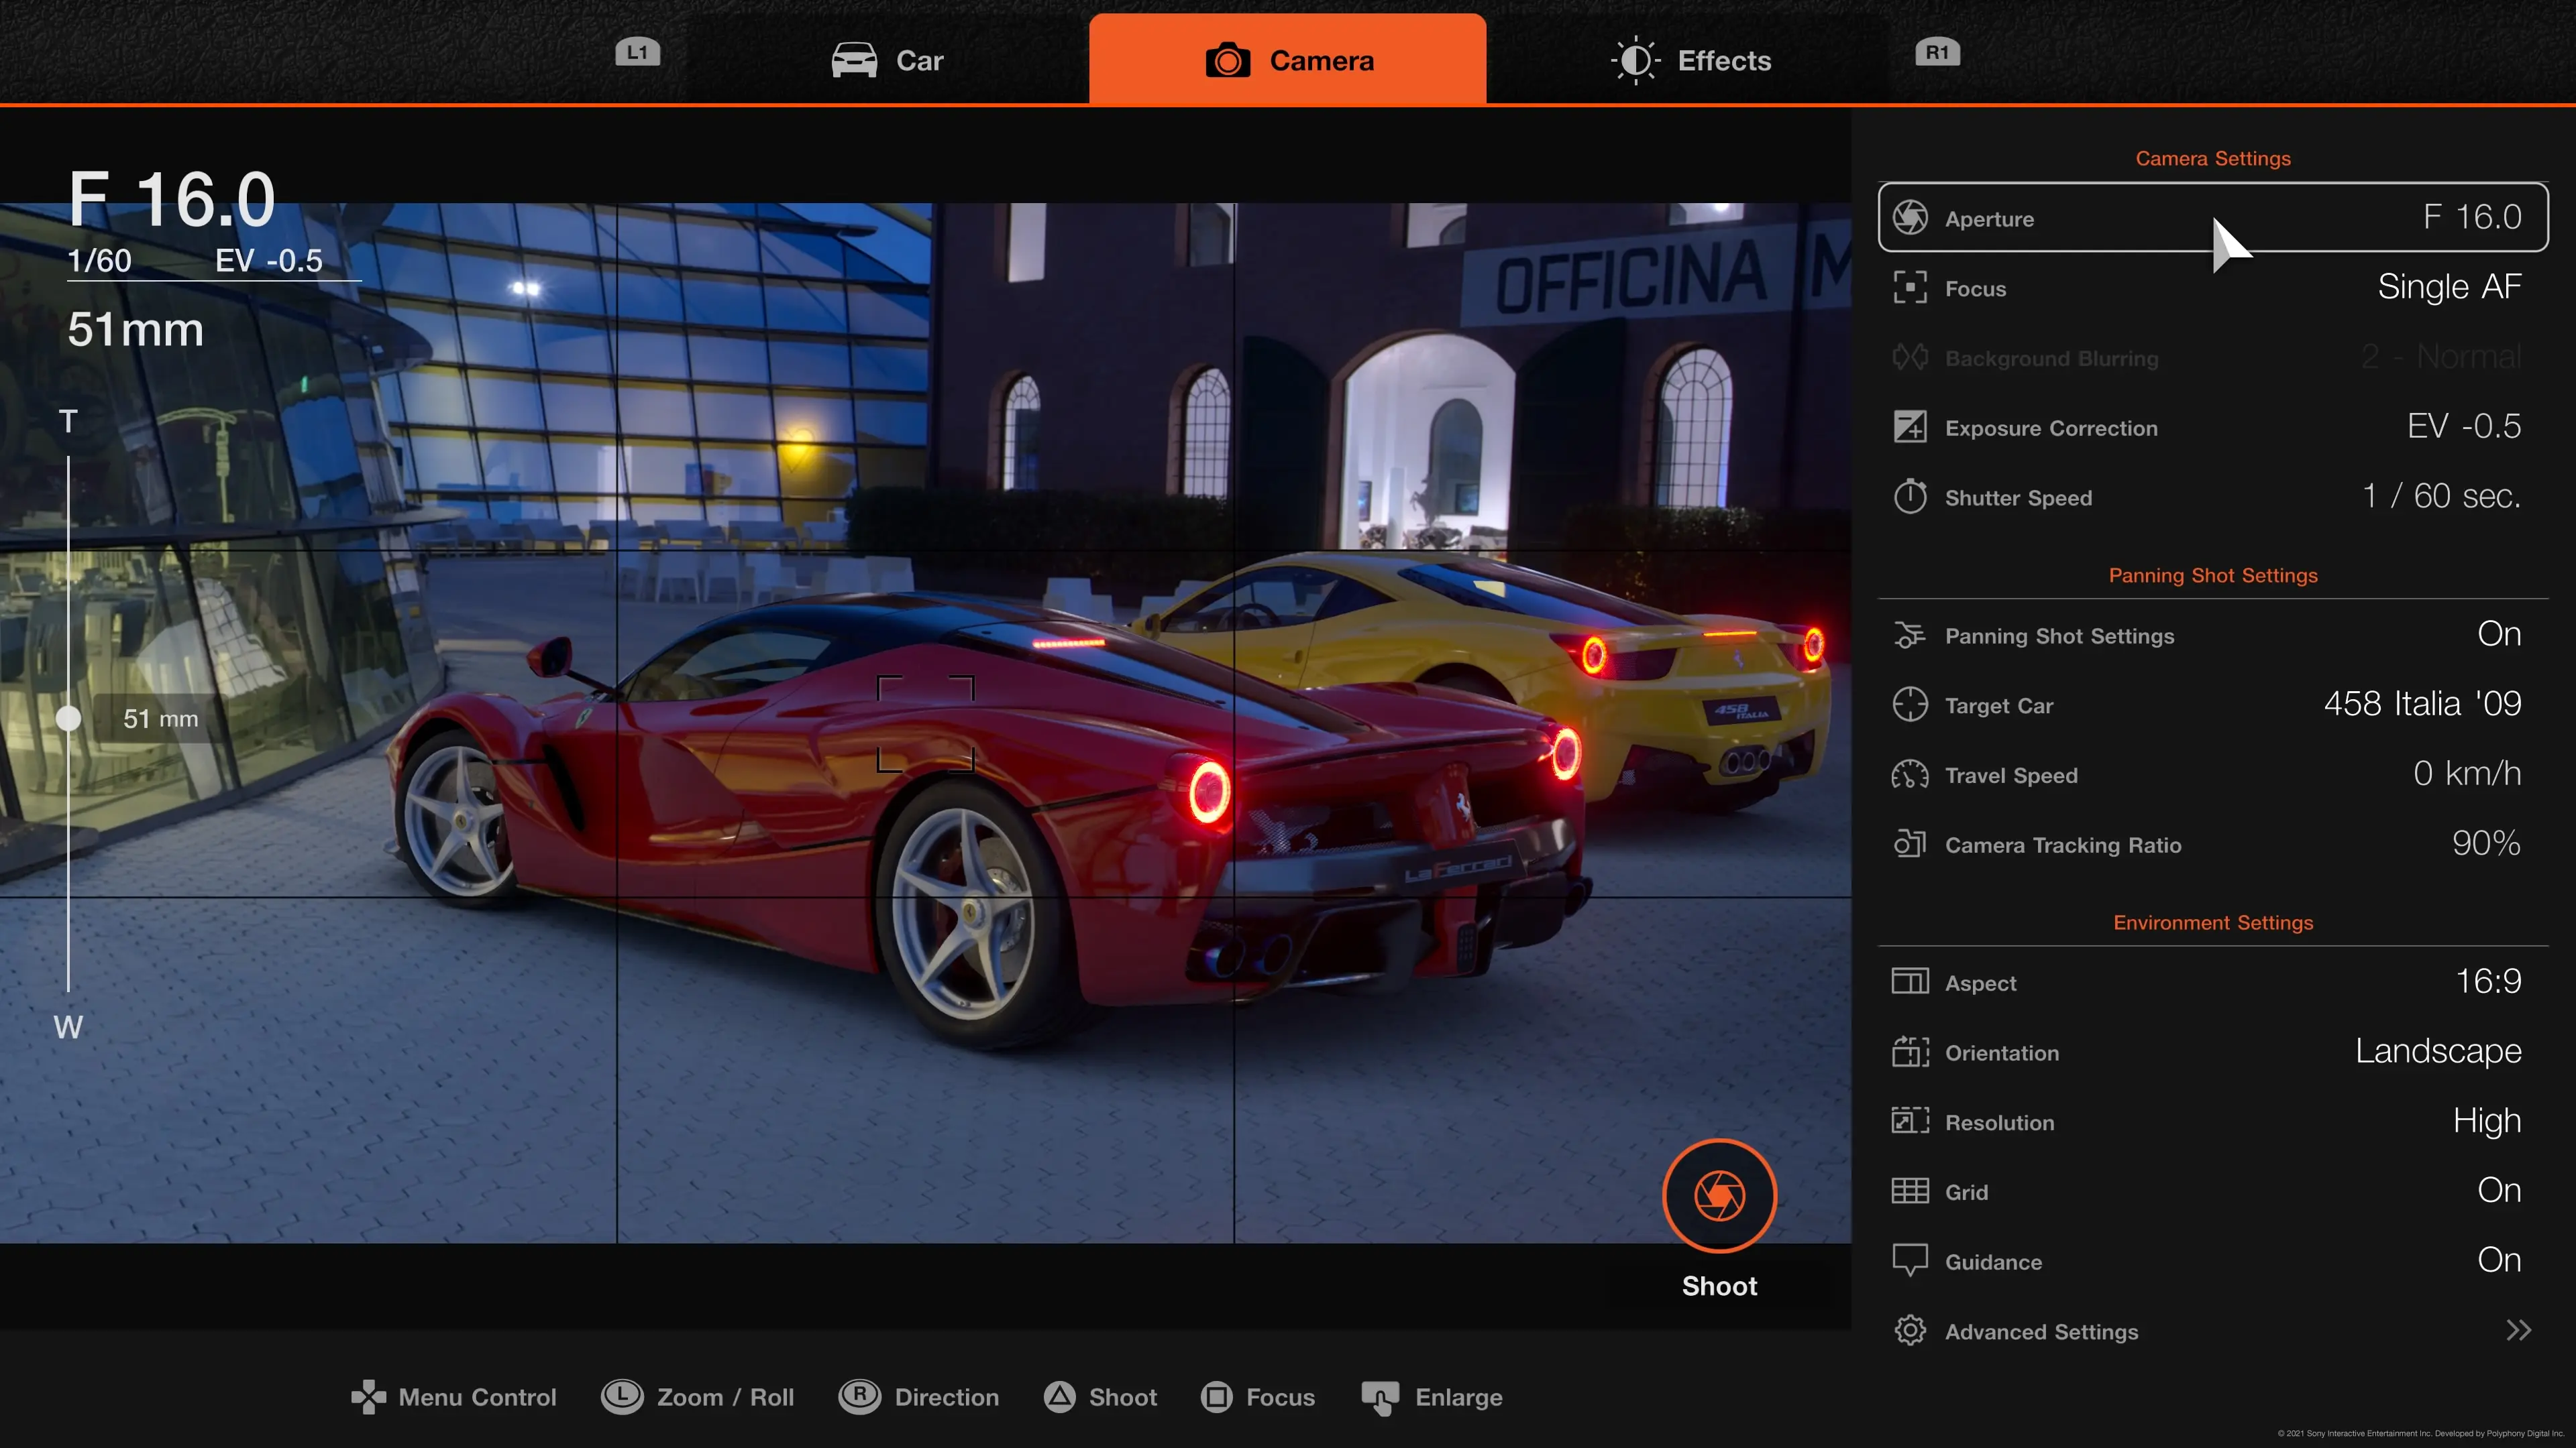Screen dimensions: 2576x1448
Task: Switch to the Car tab
Action: [x=887, y=60]
